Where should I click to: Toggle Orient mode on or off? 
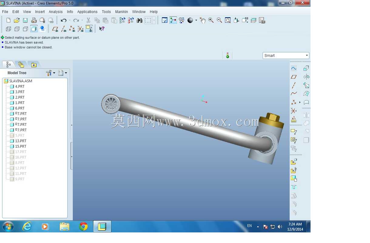coord(182,20)
